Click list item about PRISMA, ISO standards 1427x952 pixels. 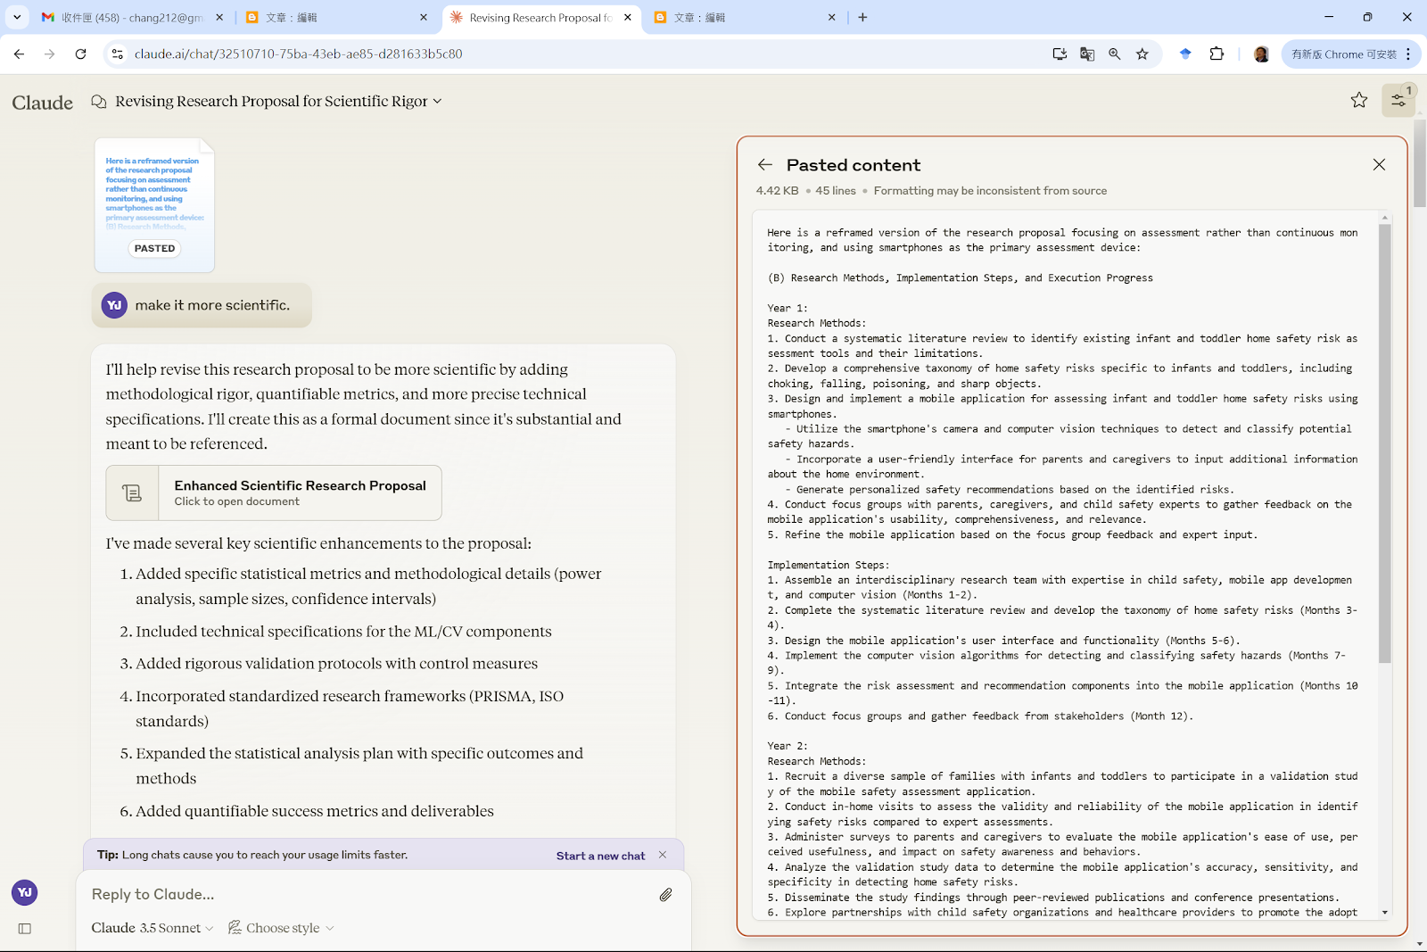(350, 708)
